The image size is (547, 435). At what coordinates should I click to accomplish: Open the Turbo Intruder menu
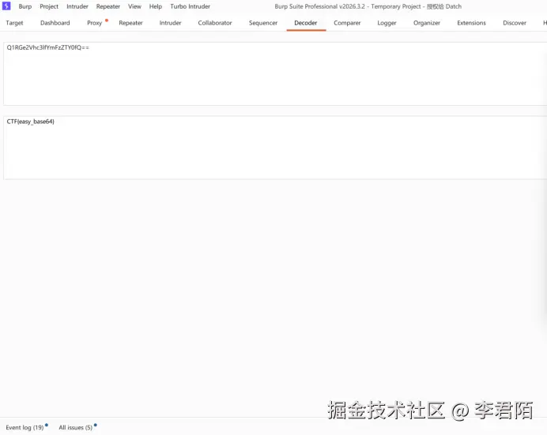[x=191, y=6]
